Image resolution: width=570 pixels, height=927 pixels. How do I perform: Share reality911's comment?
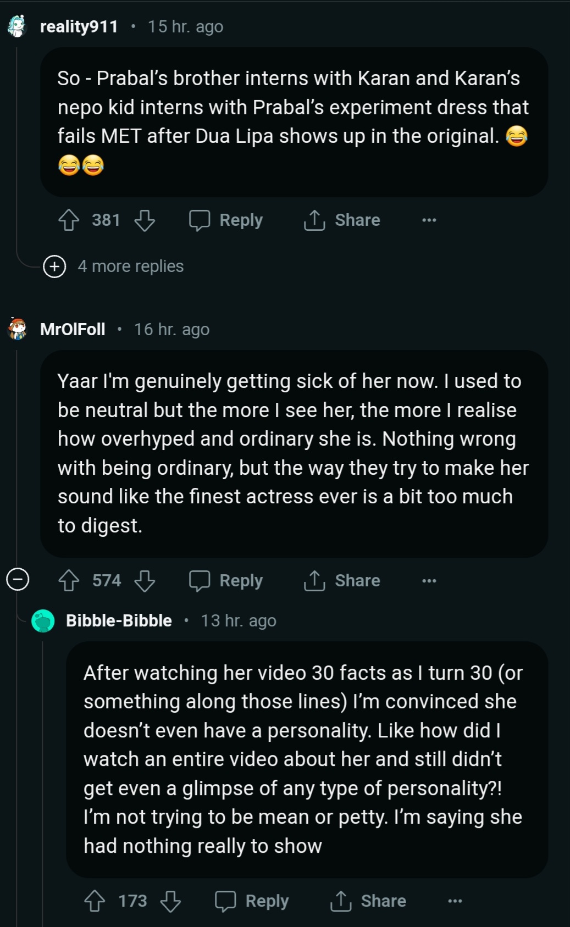coord(342,220)
